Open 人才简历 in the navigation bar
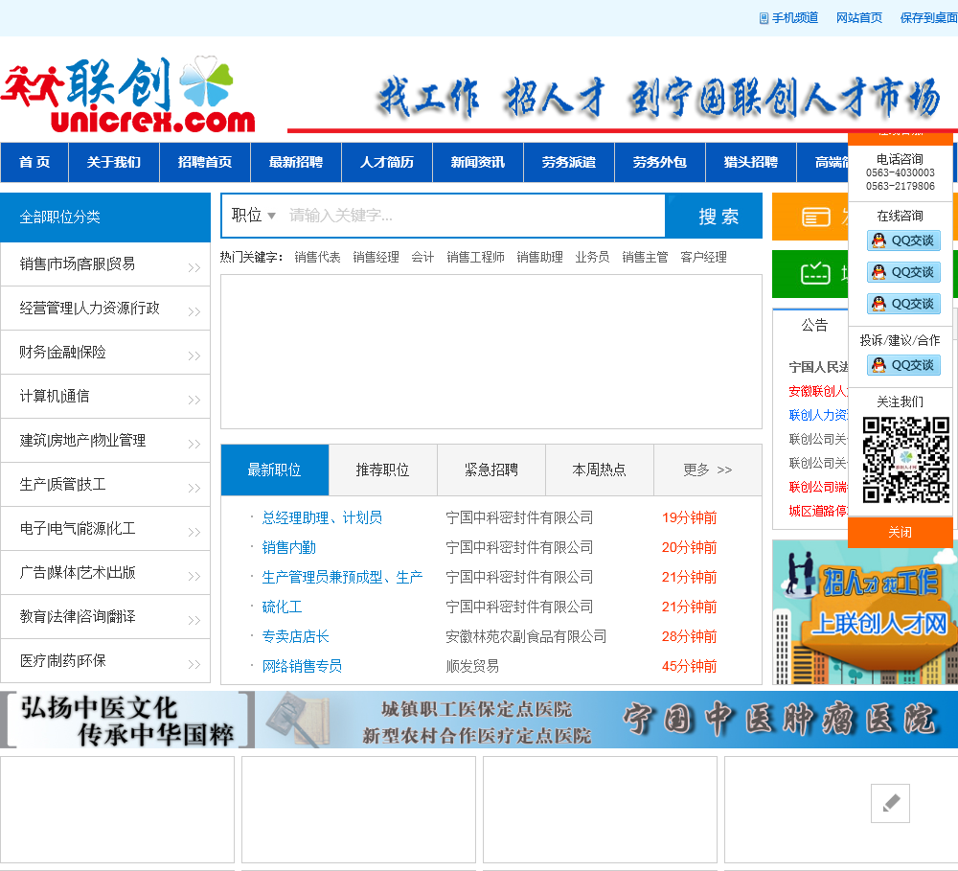958x871 pixels. pos(387,162)
